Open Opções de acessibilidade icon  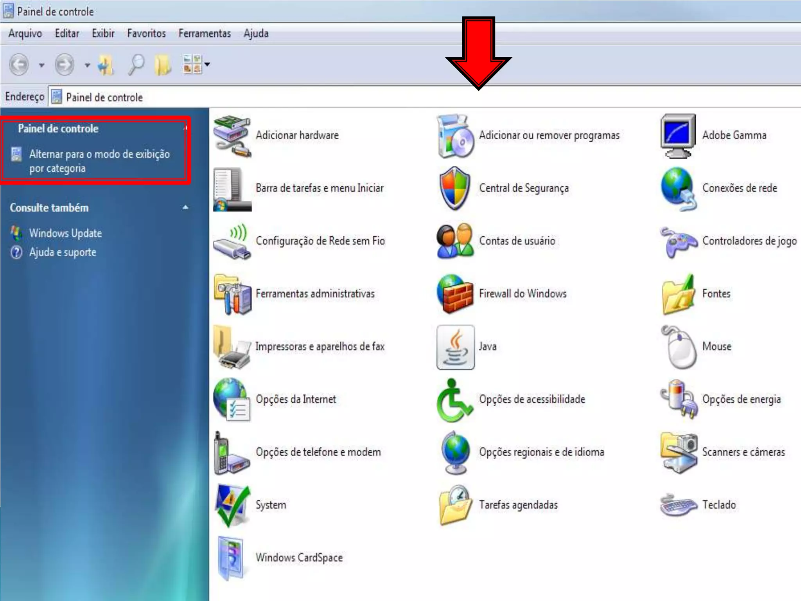[x=454, y=400]
